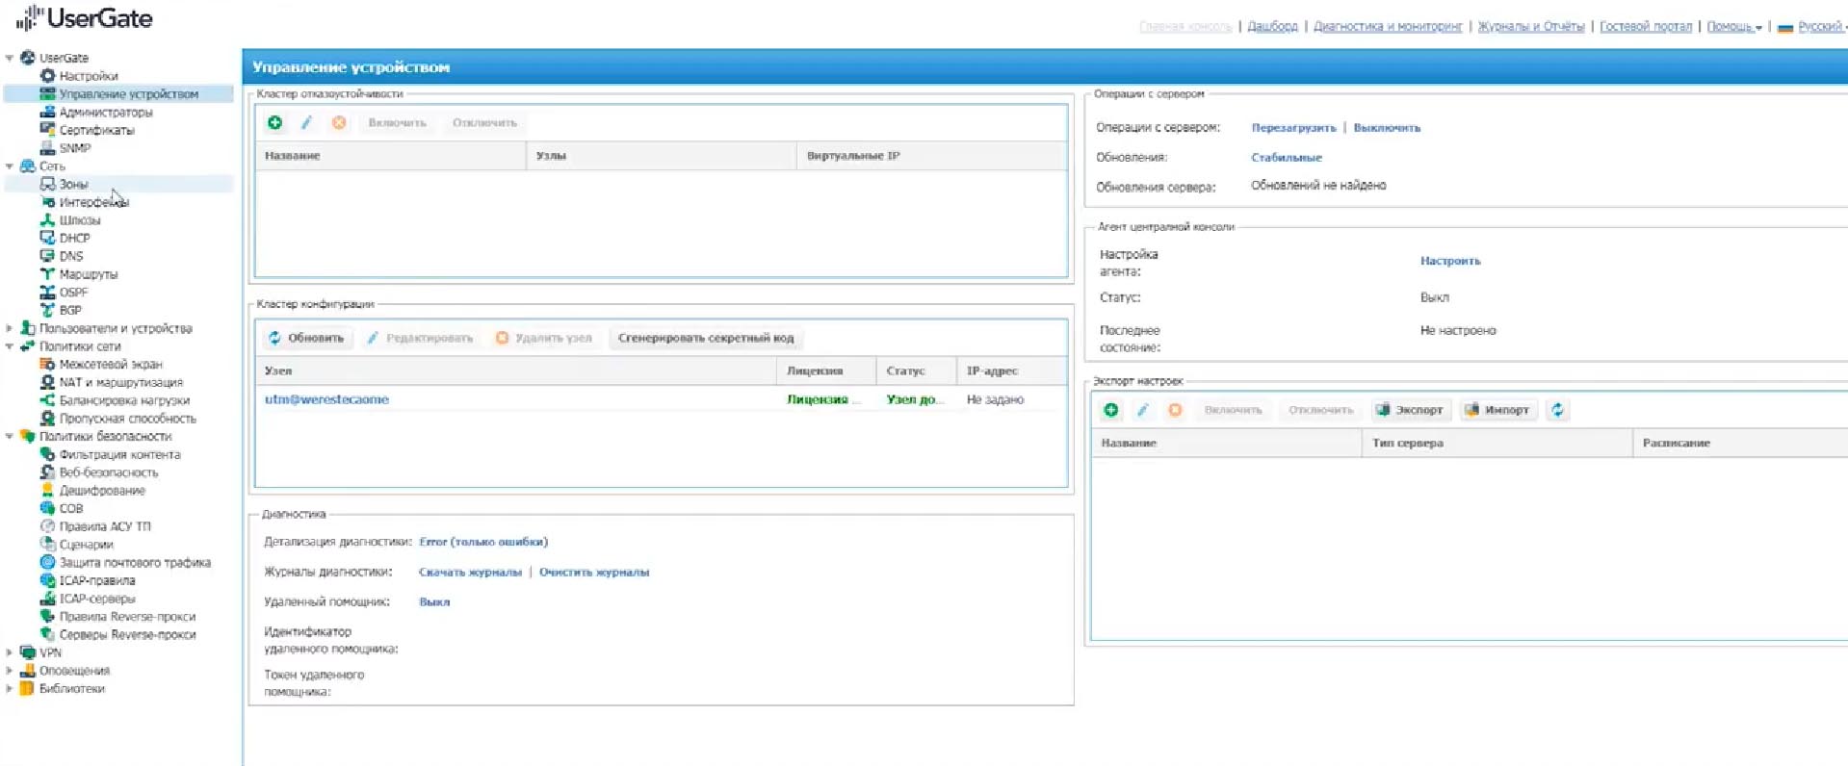Click Настроить for the central console agent
Image resolution: width=1848 pixels, height=766 pixels.
coord(1450,261)
